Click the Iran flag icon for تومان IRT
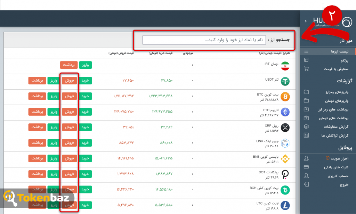Viewport: 356px width, 214px height. 285,66
